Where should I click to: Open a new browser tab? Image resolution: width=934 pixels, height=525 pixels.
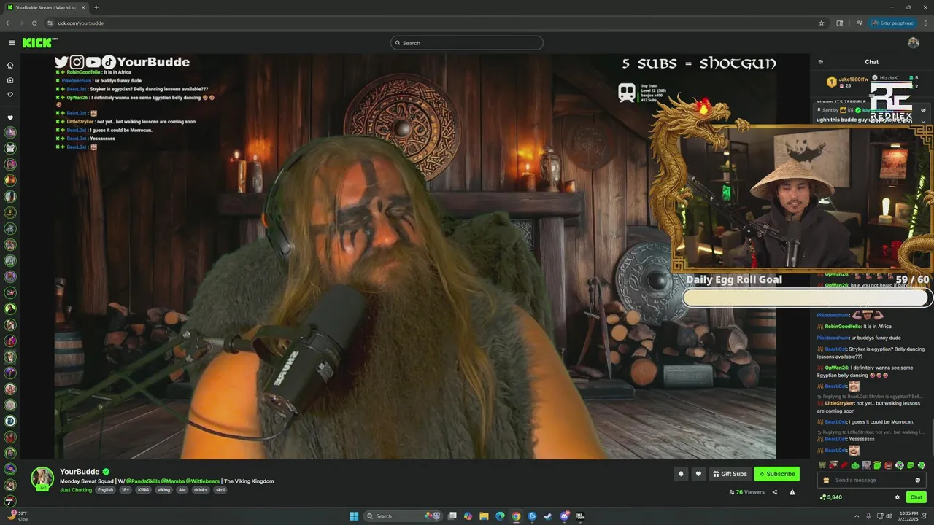click(x=96, y=7)
